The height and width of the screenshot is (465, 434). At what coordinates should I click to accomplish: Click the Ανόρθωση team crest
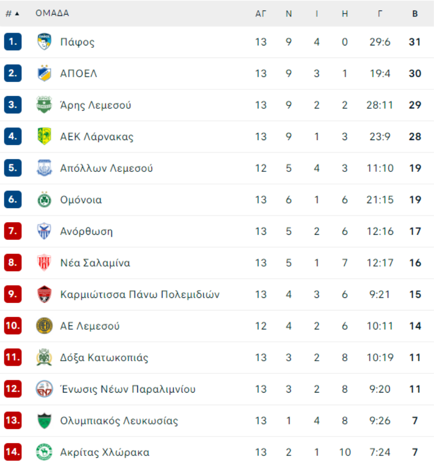(x=44, y=231)
